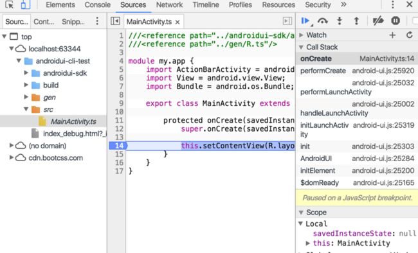Open the DevTools main three-dot menu

coord(392,4)
